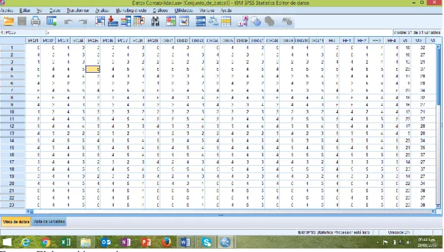
Task: Open Excel from the taskbar
Action: pyautogui.click(x=66, y=242)
